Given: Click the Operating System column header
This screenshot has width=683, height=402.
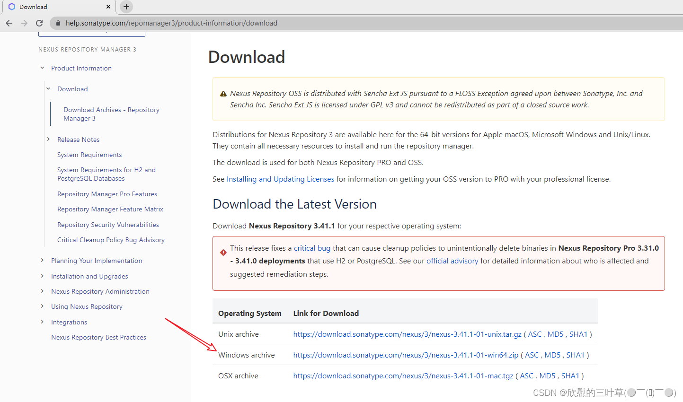Looking at the screenshot, I should pyautogui.click(x=250, y=313).
